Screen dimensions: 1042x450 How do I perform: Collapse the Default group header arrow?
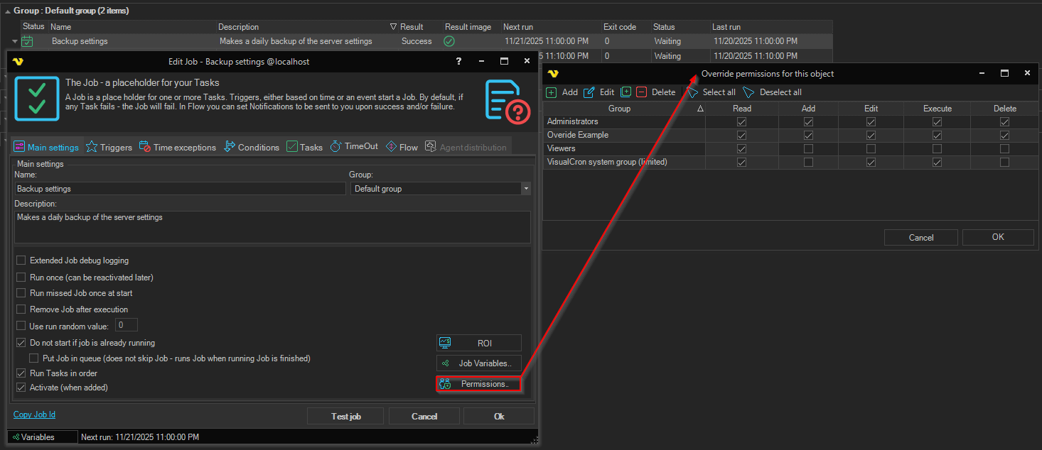pos(8,11)
